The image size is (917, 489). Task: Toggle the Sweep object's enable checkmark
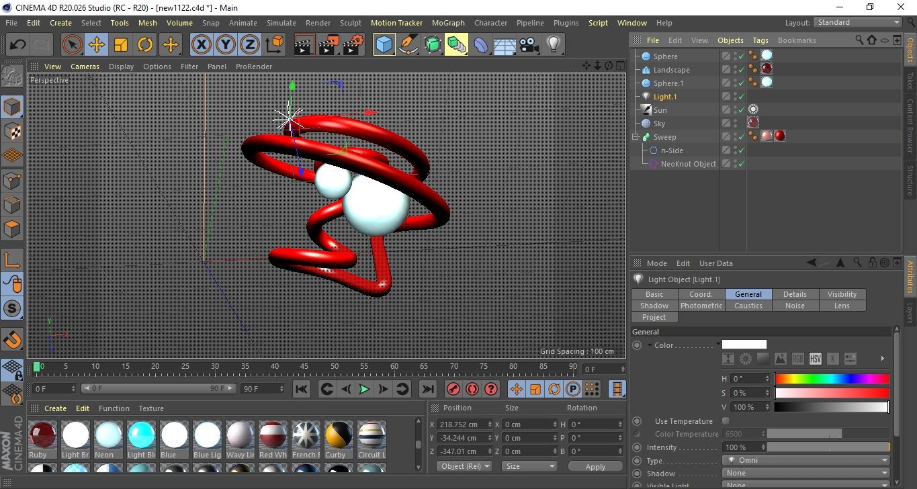point(741,137)
